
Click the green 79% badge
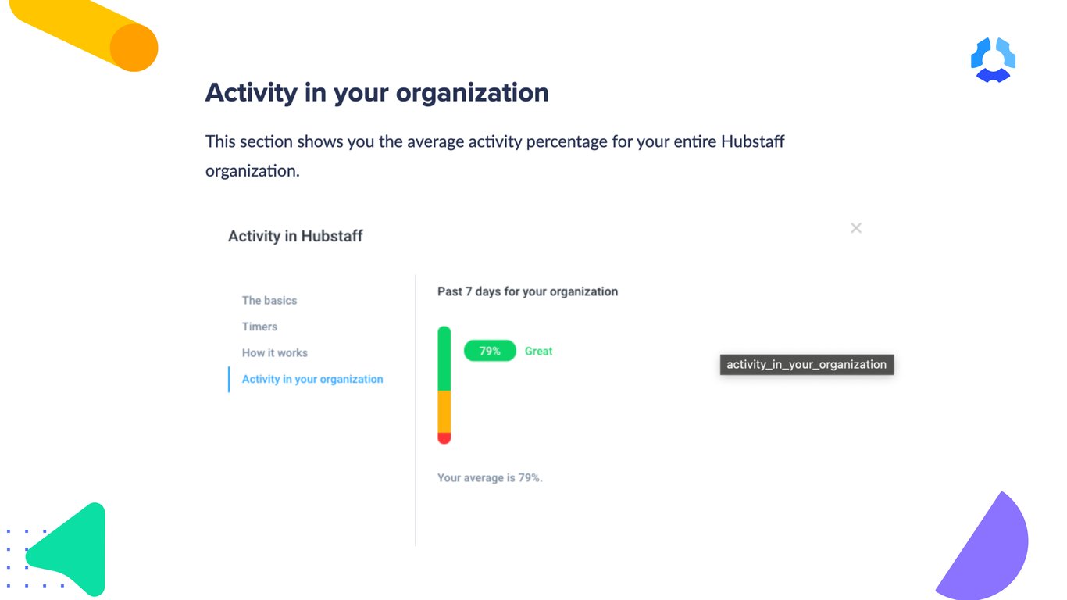pyautogui.click(x=490, y=351)
